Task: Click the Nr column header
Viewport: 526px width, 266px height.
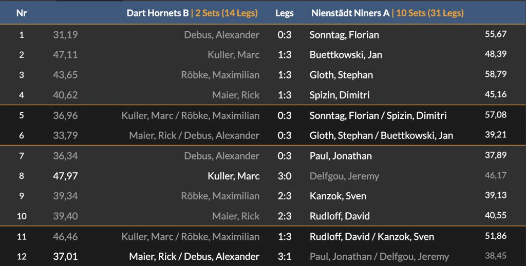Action: [22, 13]
